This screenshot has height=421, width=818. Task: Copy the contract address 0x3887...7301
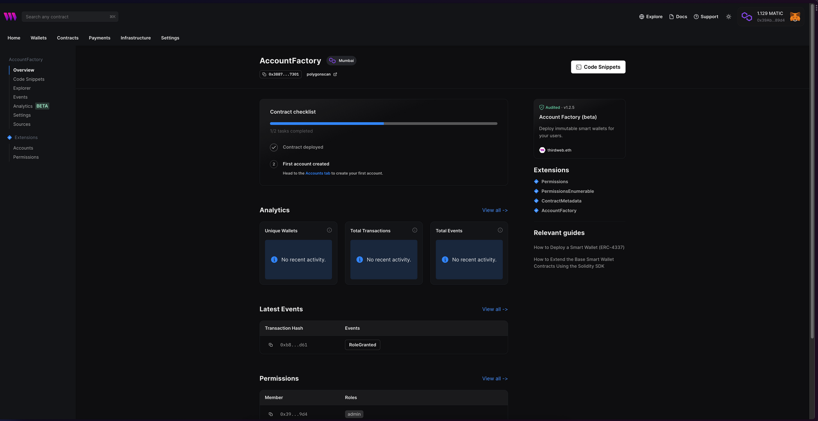[264, 74]
